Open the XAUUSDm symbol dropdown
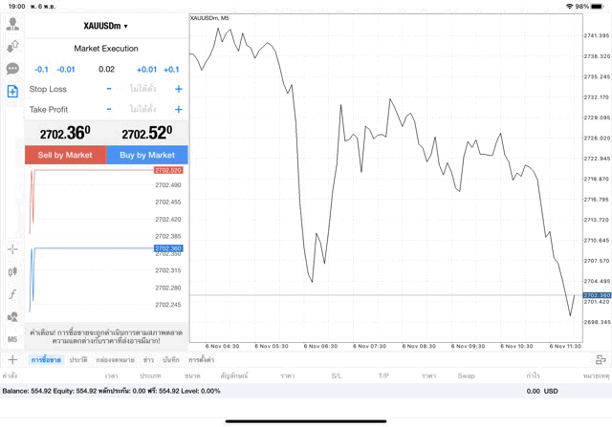 click(x=106, y=26)
